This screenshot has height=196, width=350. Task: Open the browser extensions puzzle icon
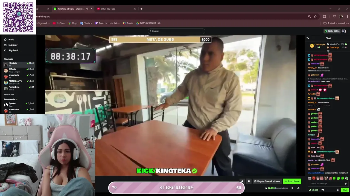click(325, 17)
